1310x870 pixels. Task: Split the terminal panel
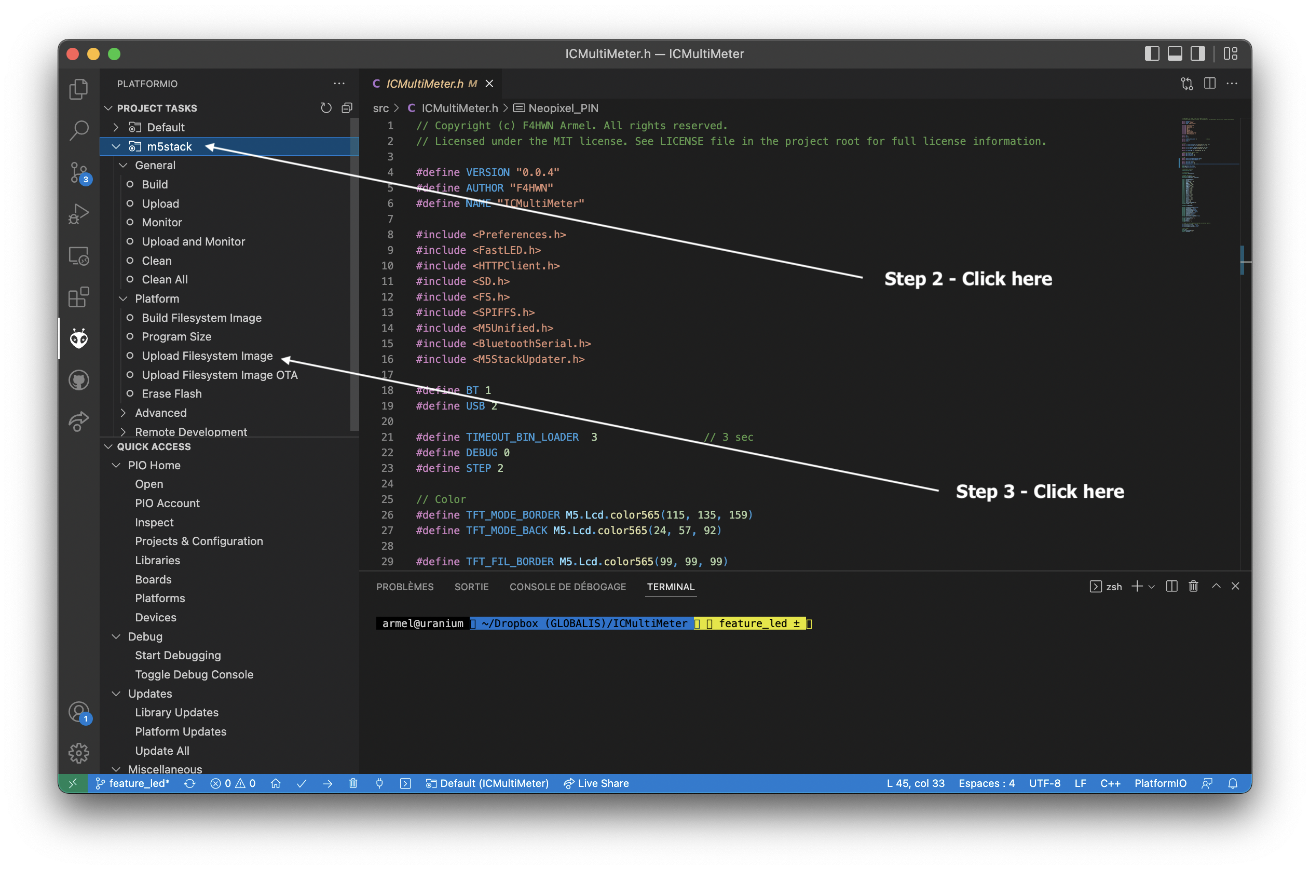click(1171, 587)
